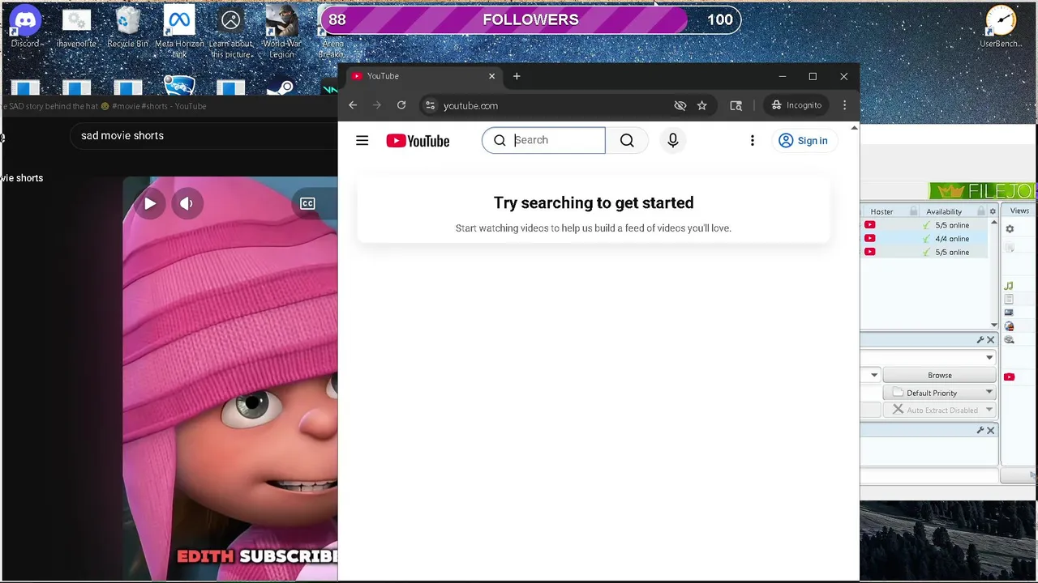Click the youtube.com address bar text
This screenshot has width=1038, height=583.
pyautogui.click(x=470, y=105)
